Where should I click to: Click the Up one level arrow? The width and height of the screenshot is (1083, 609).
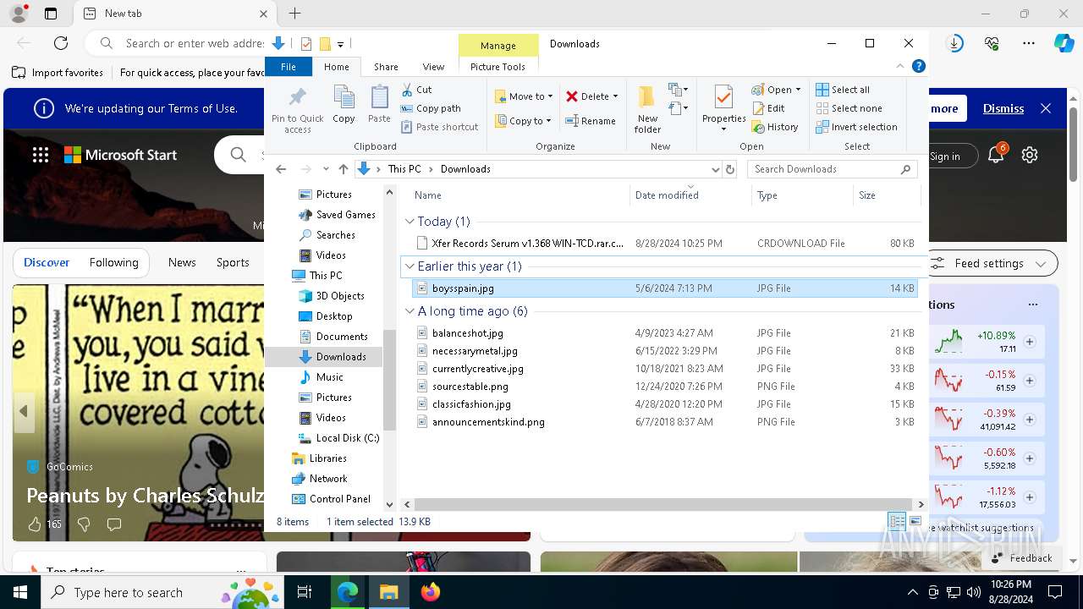[343, 169]
